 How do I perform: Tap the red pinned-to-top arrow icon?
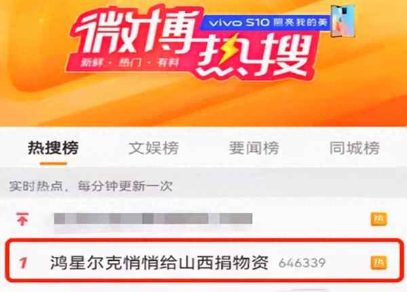point(22,219)
